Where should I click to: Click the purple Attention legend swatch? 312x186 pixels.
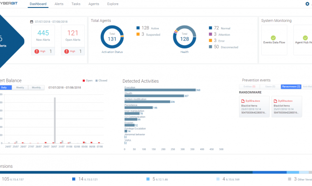pyautogui.click(x=210, y=34)
